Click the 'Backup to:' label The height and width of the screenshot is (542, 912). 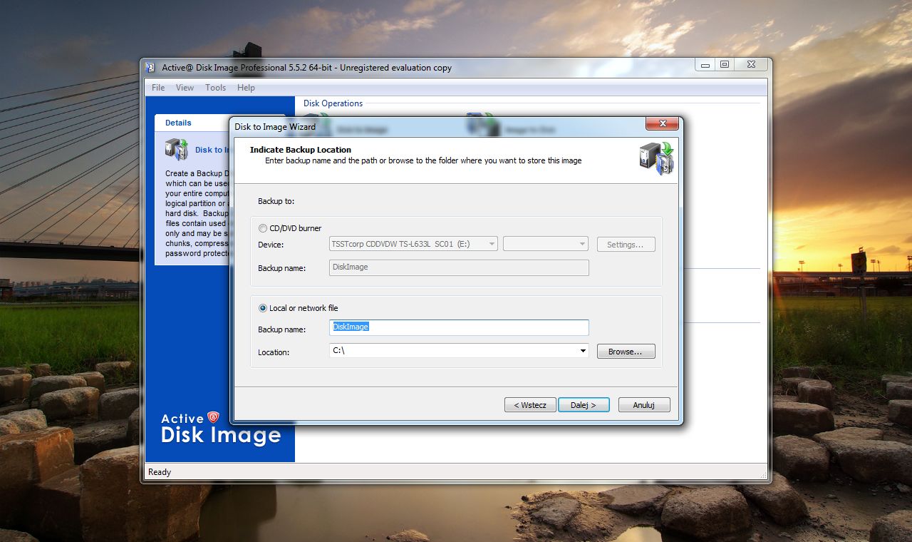coord(276,201)
